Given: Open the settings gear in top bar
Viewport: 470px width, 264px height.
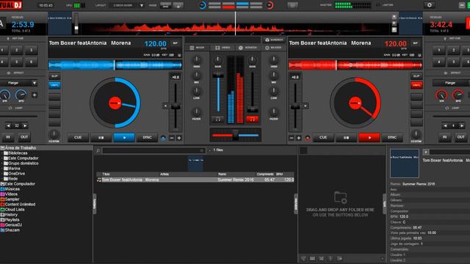Looking at the screenshot, I should point(429,5).
